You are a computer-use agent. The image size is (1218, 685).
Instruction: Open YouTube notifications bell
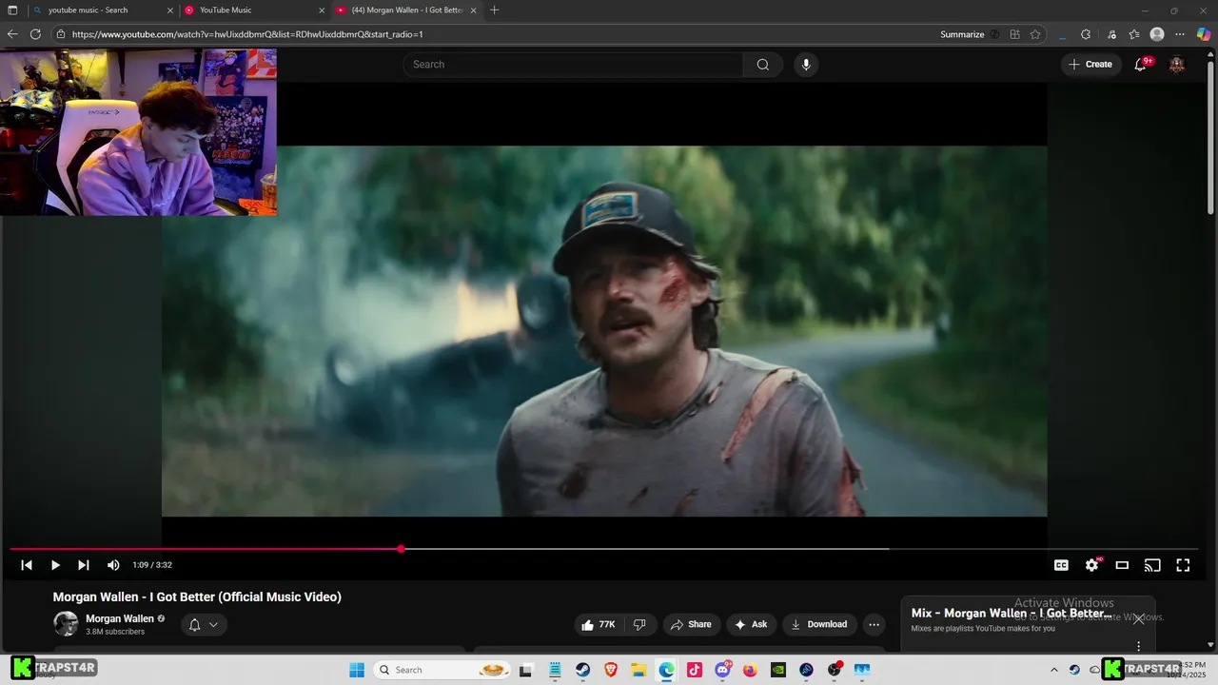tap(1140, 65)
